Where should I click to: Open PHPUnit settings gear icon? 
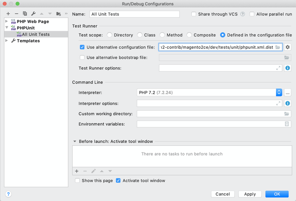[287, 47]
